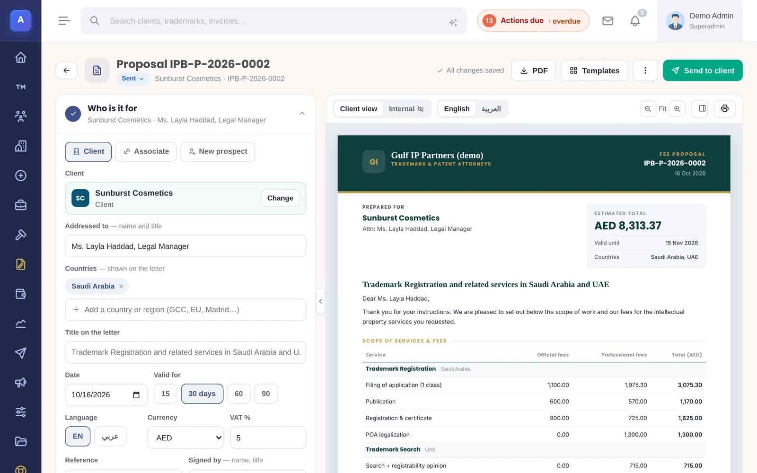Set validity to 30 days

(x=202, y=394)
